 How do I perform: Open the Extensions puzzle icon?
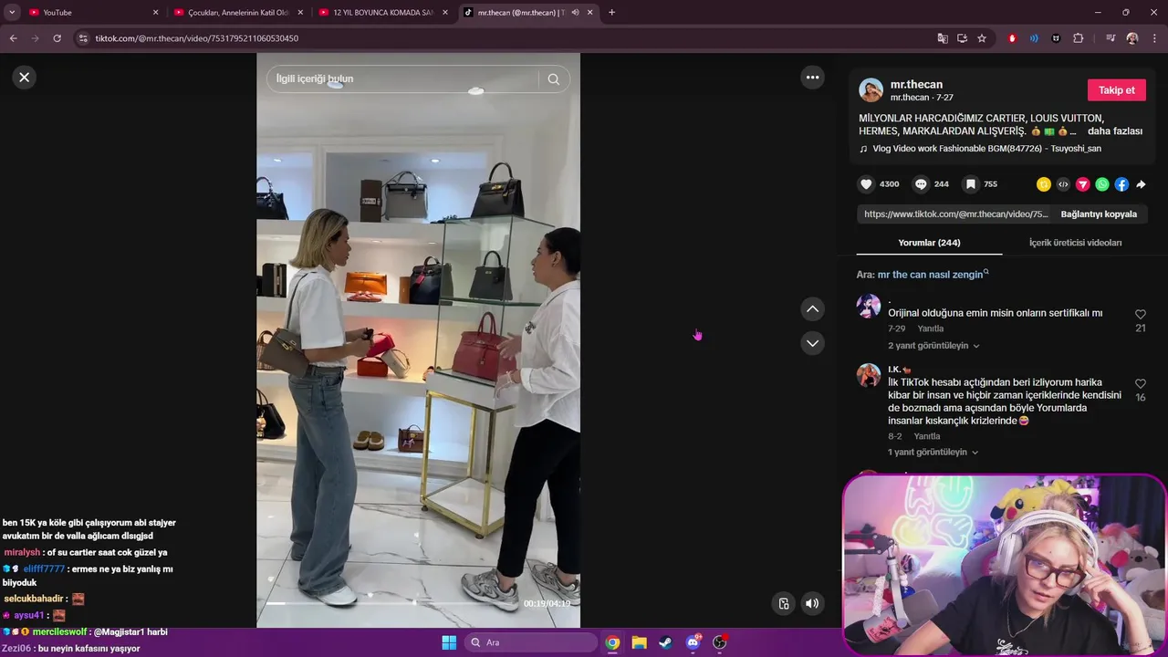coord(1079,38)
